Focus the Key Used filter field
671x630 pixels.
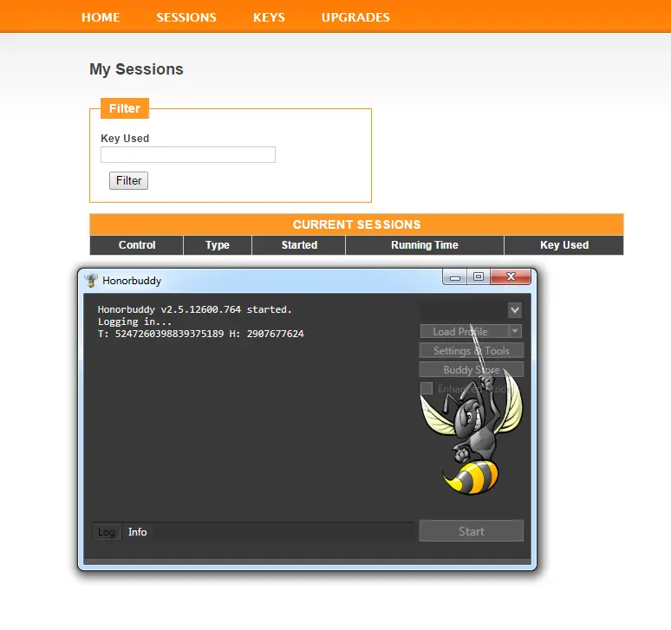(x=188, y=154)
